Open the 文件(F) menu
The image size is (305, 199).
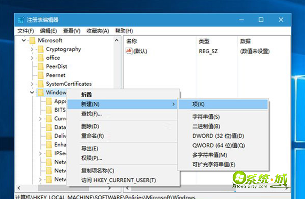coord(25,31)
